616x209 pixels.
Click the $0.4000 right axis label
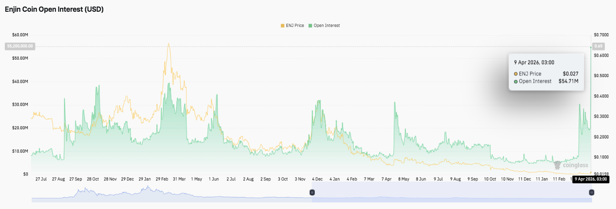point(601,96)
